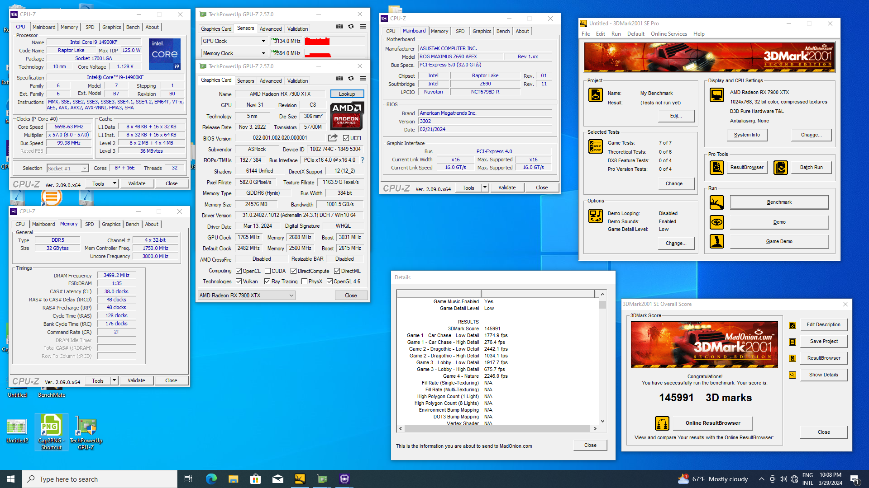Image resolution: width=869 pixels, height=488 pixels.
Task: Open Run menu in 3DMark2001
Action: click(616, 34)
